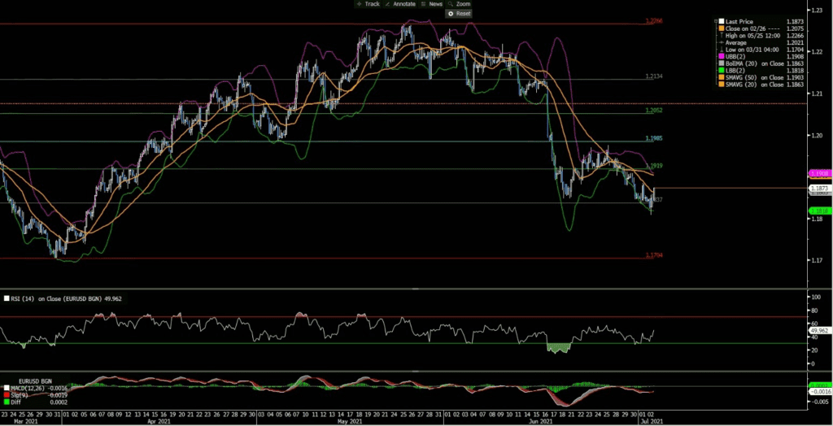The image size is (833, 426).
Task: Click the RSI (14) white legend swatch
Action: point(7,298)
